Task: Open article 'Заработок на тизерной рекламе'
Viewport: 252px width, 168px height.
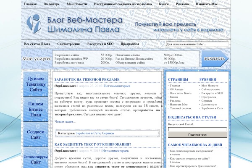Action: coord(87,79)
